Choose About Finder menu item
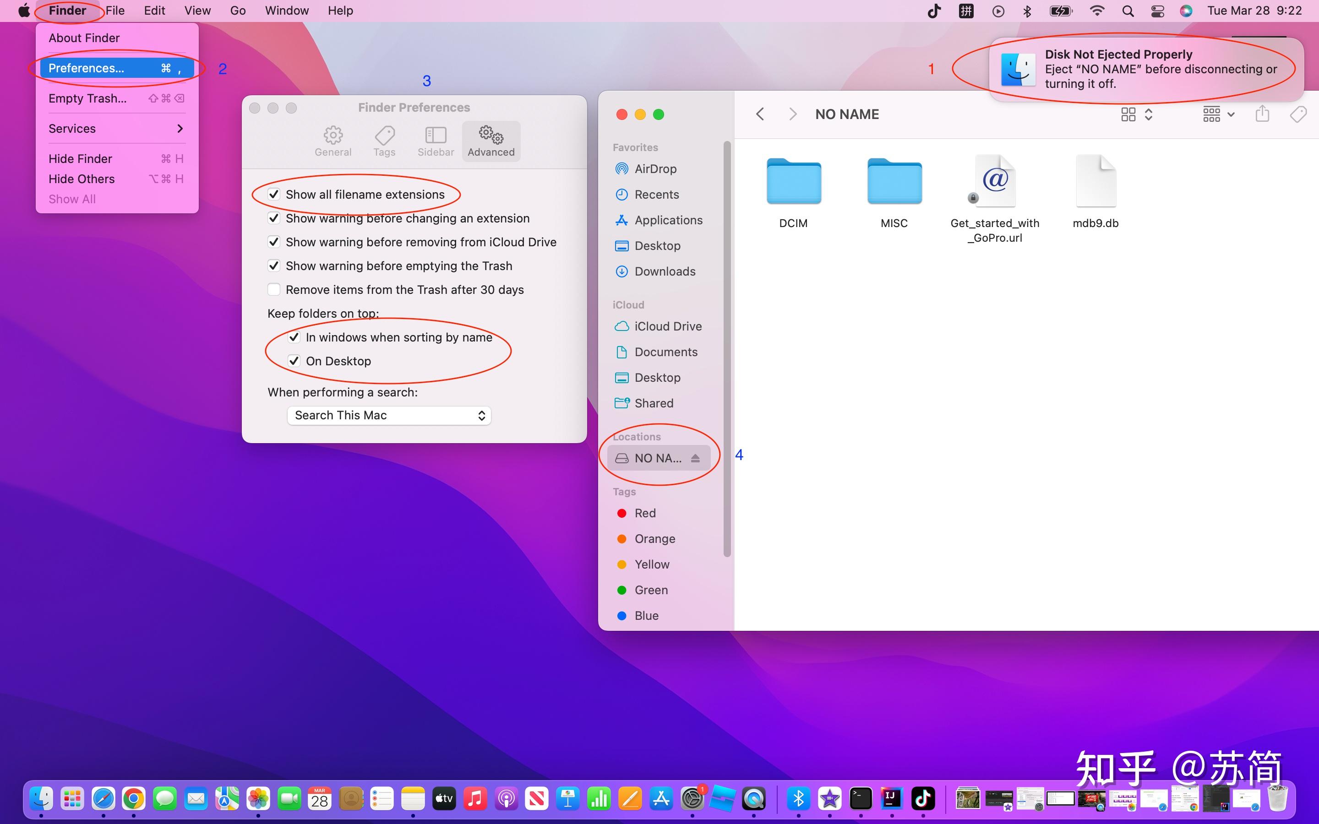The image size is (1319, 824). coord(117,38)
